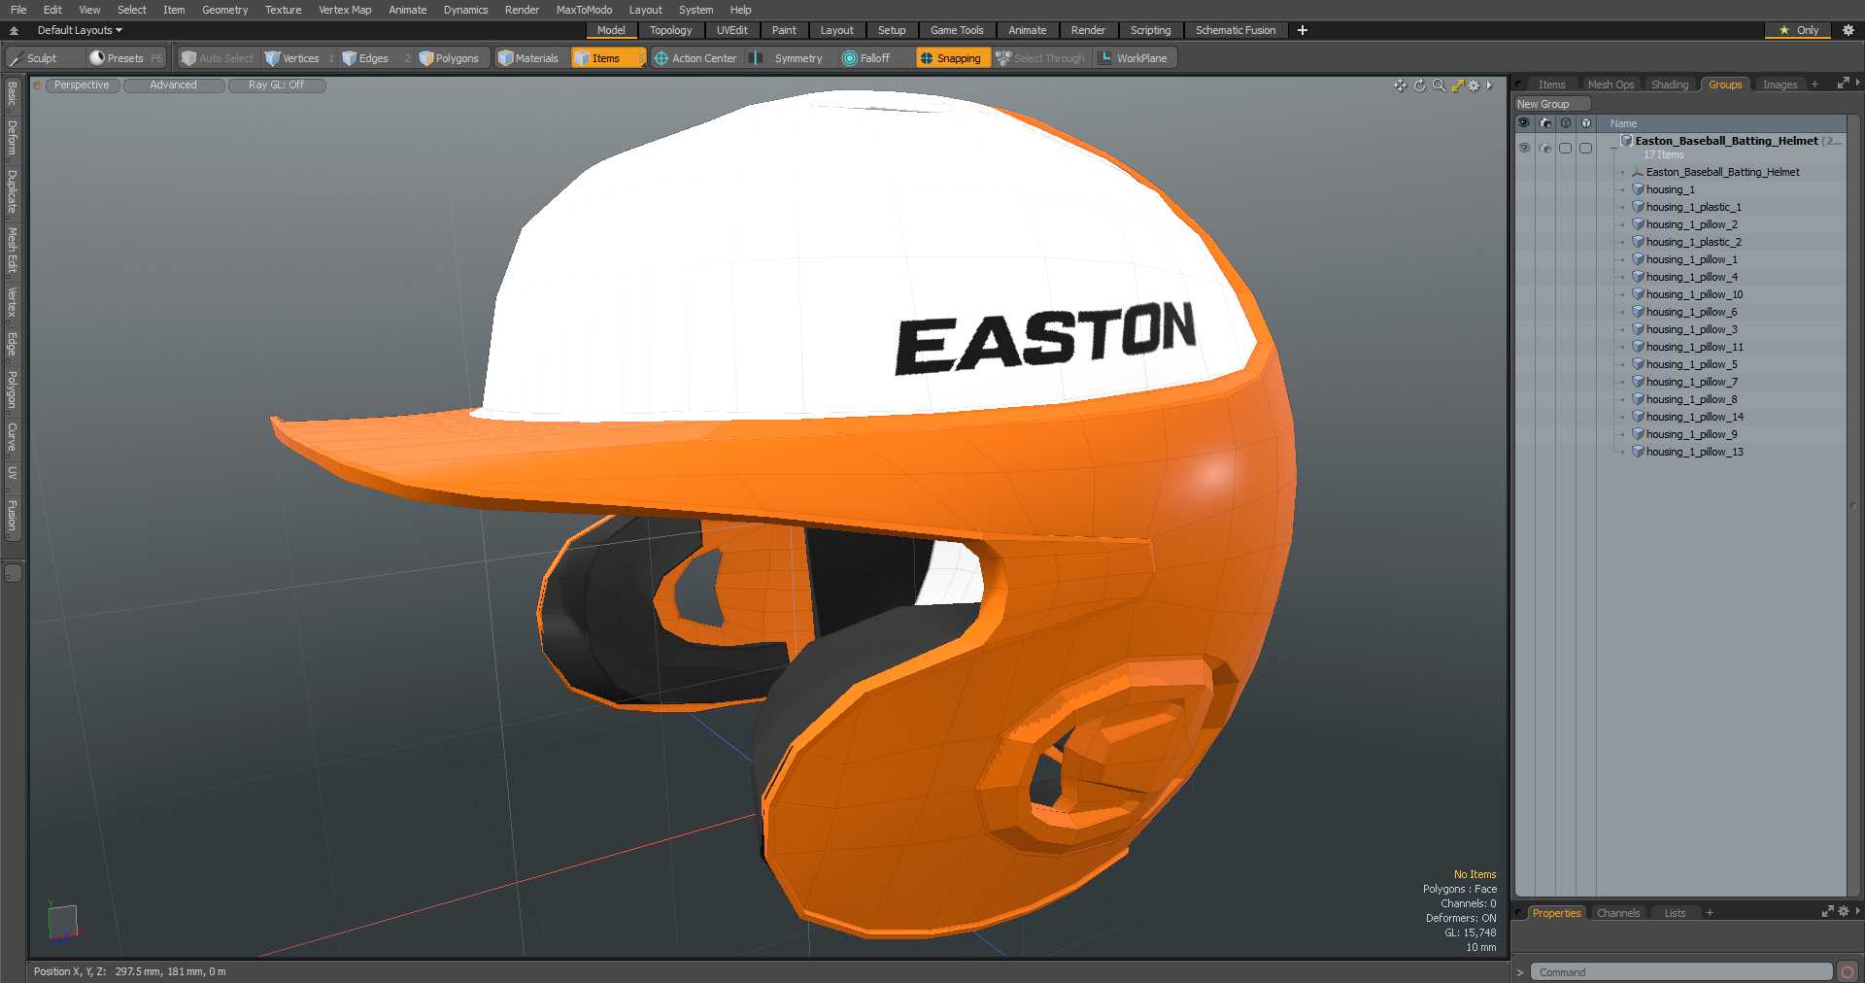The image size is (1865, 983).
Task: Open the viewport settings gear
Action: 1474,85
